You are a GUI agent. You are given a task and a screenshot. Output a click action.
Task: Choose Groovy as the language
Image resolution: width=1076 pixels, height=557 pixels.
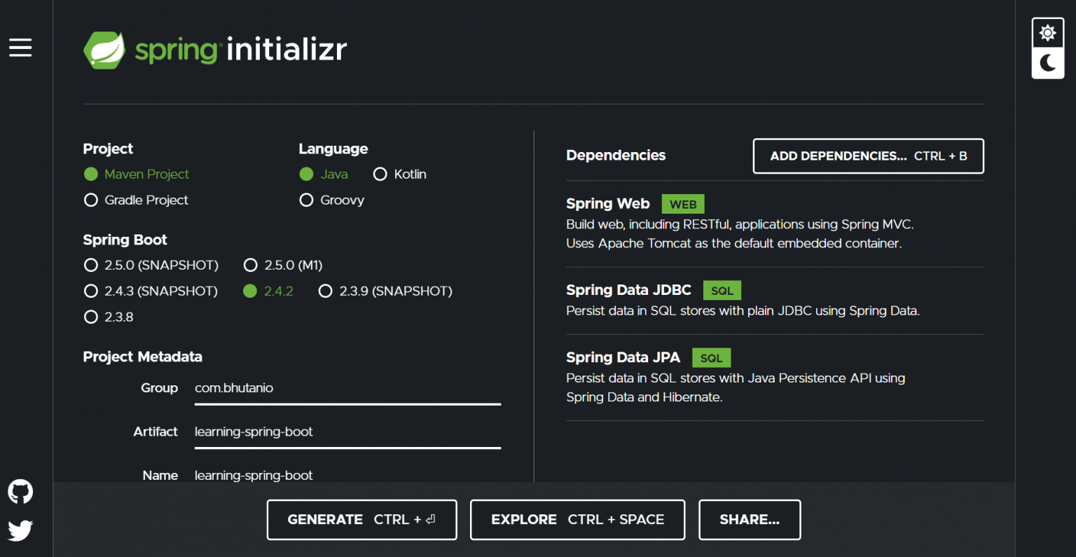tap(332, 200)
